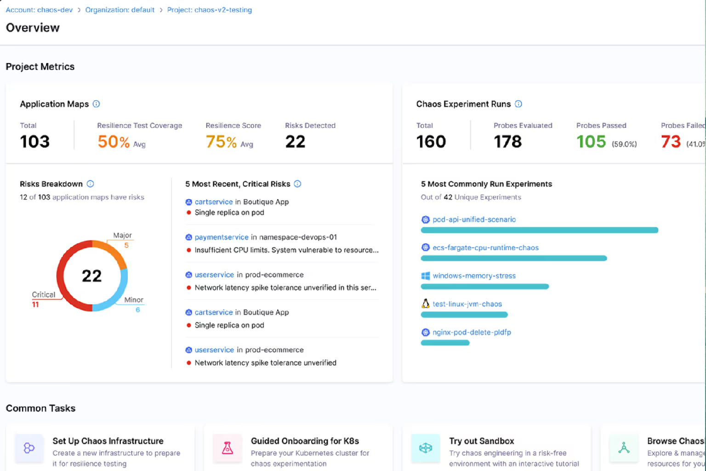Open the info tooltip next to Risks Breakdown

coord(90,184)
